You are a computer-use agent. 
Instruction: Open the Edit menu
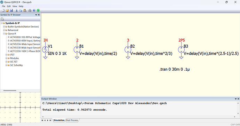tap(9, 6)
